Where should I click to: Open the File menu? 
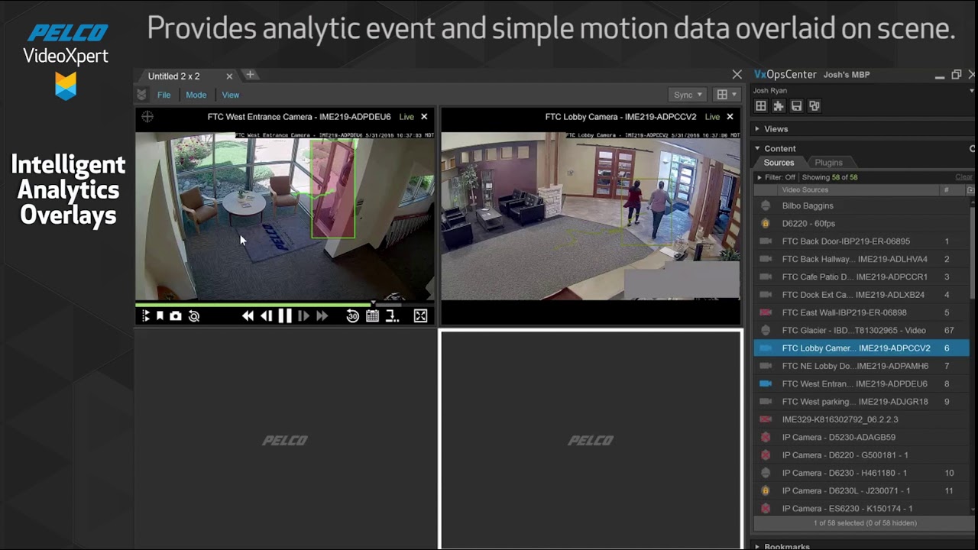(x=164, y=95)
